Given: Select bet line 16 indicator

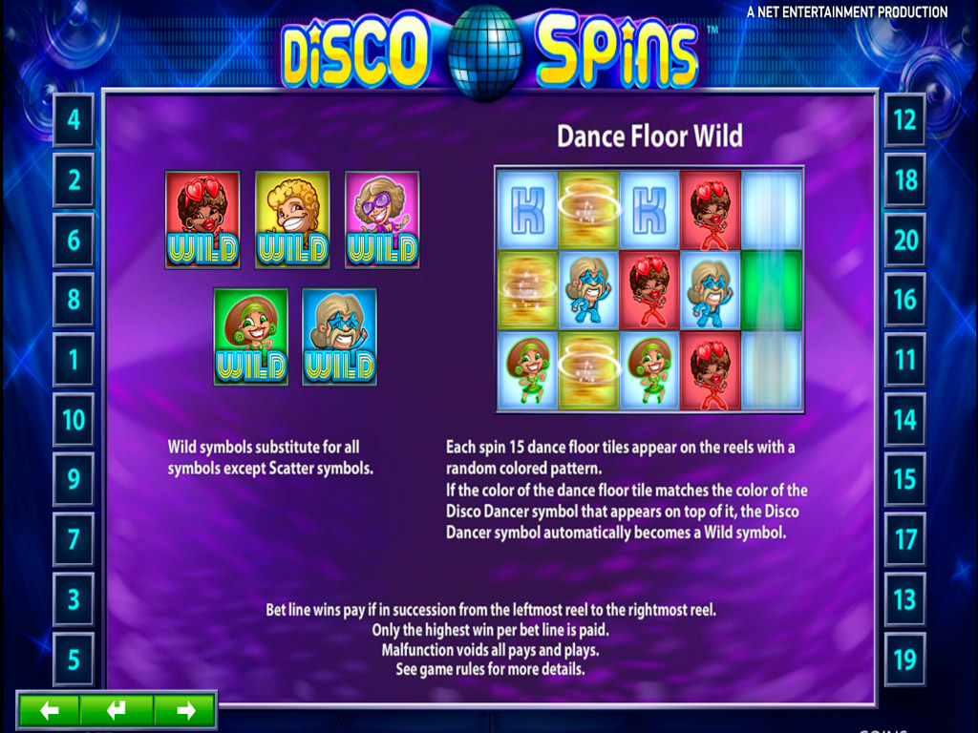Looking at the screenshot, I should [x=904, y=300].
